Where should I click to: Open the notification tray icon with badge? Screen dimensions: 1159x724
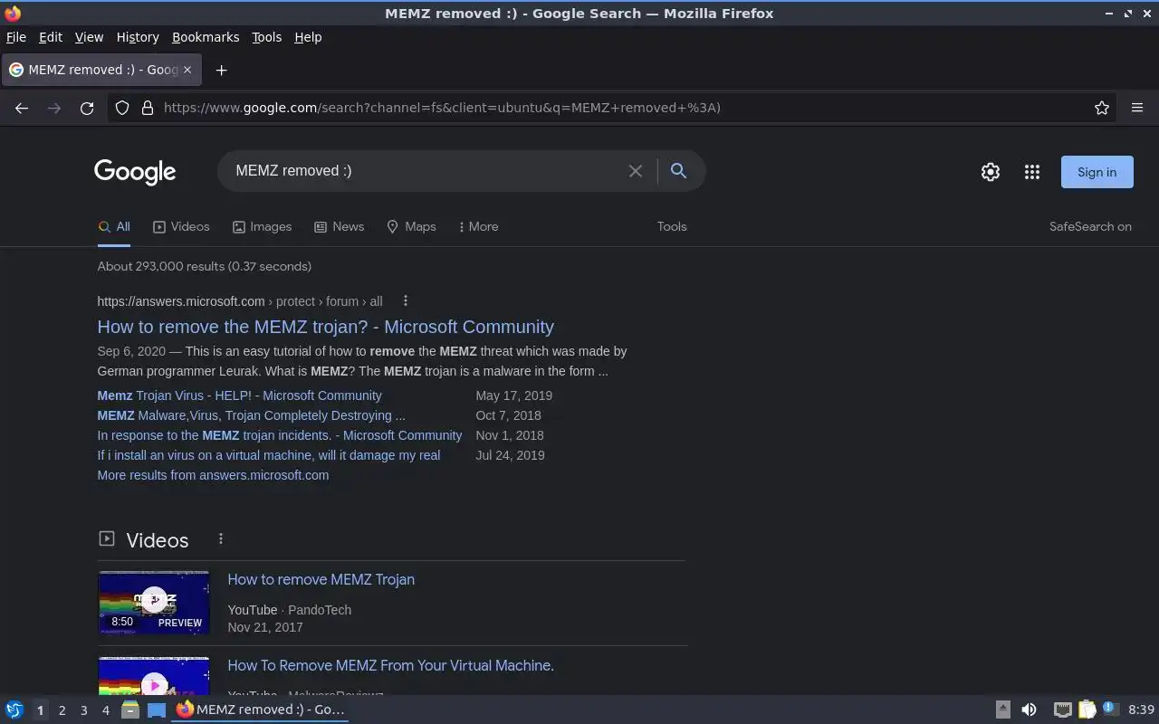point(1111,710)
